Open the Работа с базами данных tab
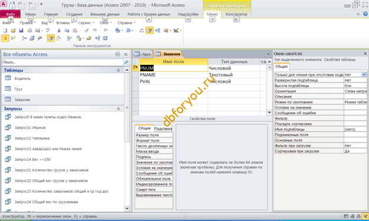369x221 pixels. (x=149, y=14)
